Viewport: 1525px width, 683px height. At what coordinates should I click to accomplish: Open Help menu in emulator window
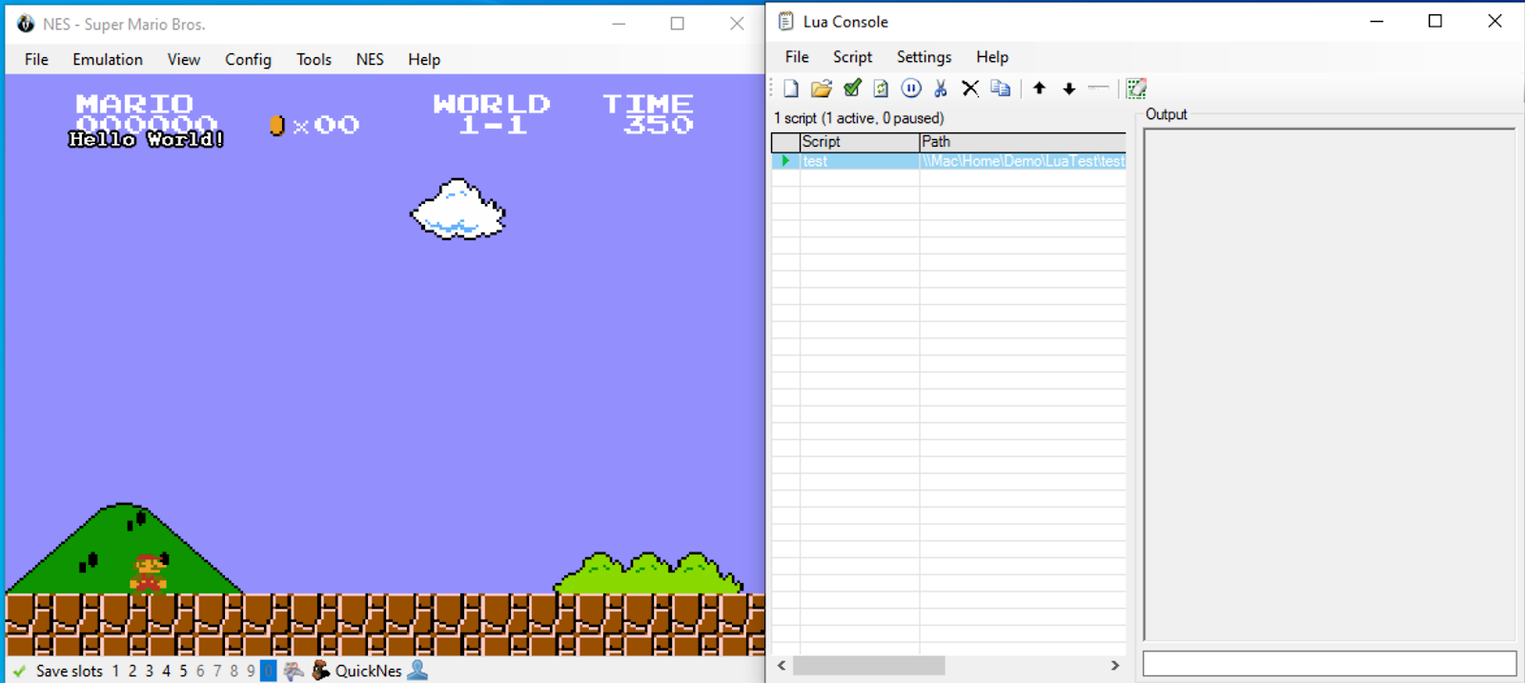424,59
